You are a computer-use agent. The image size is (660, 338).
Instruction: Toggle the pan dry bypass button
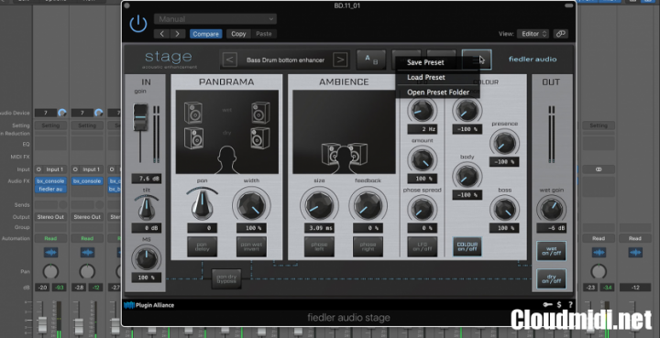[x=226, y=278]
